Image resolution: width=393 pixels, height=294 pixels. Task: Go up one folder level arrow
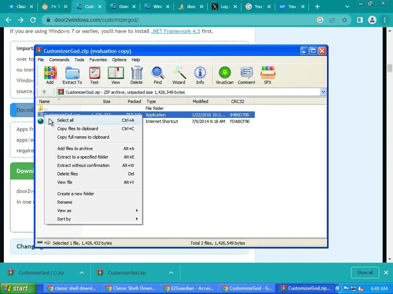tap(44, 92)
